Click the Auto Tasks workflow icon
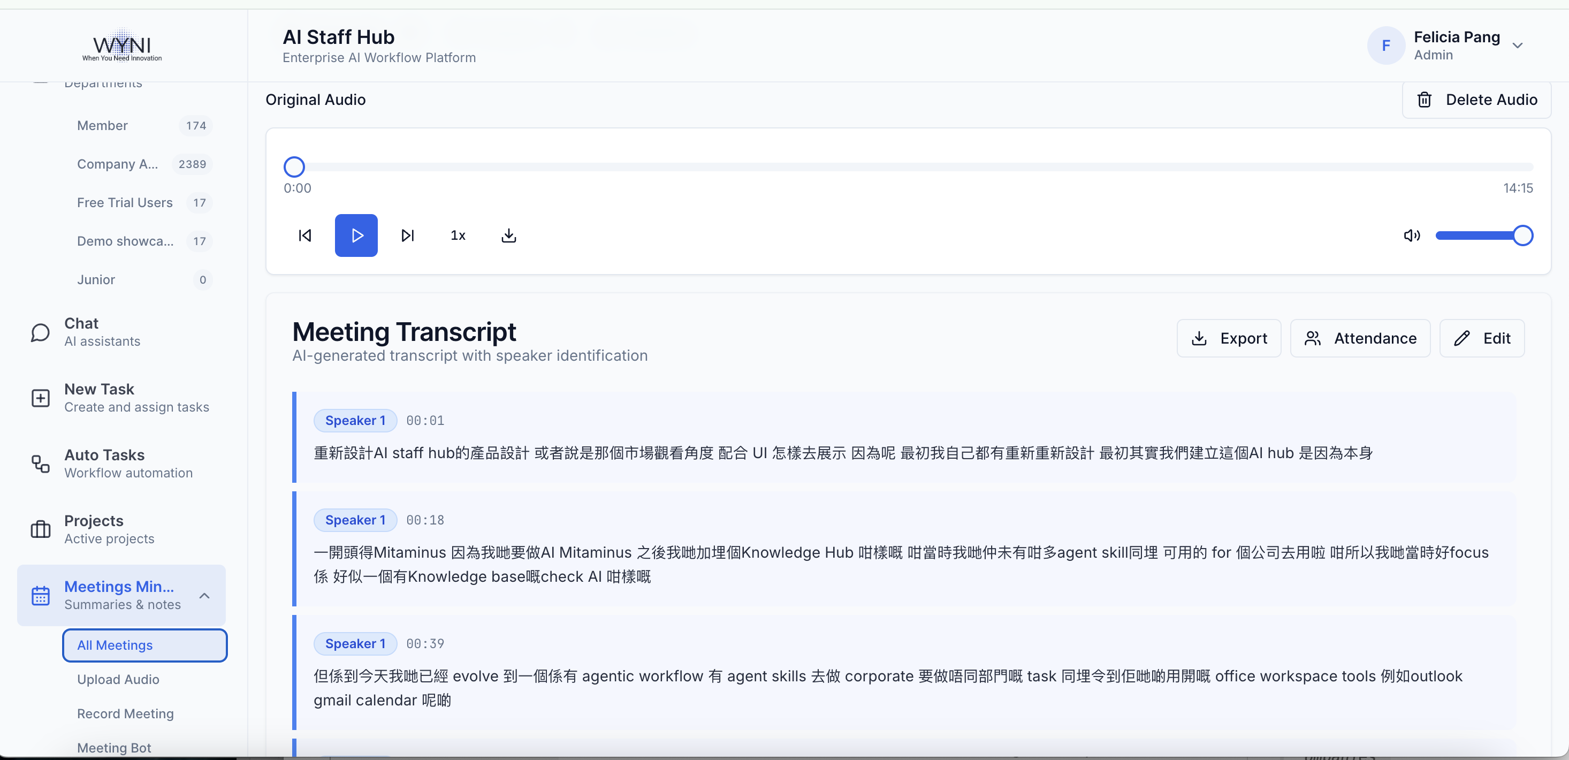Viewport: 1569px width, 760px height. click(x=40, y=464)
